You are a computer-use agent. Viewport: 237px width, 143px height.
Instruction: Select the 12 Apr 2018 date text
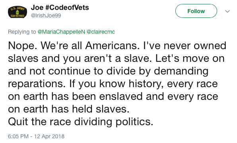tap(49, 136)
